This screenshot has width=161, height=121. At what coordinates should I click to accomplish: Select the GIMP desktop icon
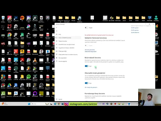click(22, 94)
